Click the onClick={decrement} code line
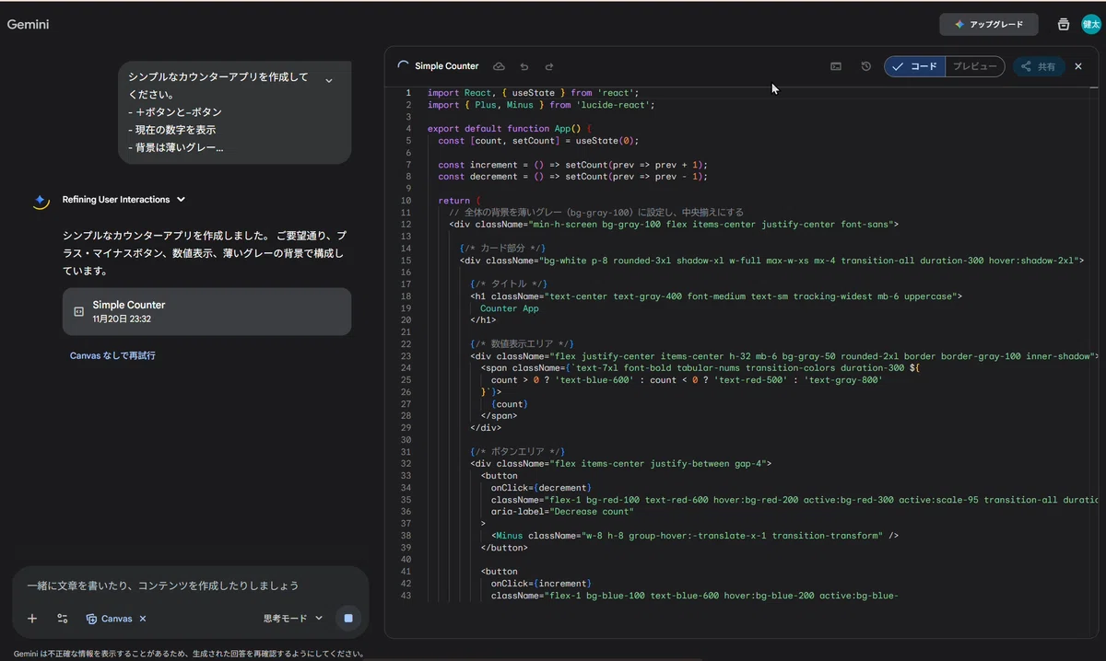The image size is (1106, 661). click(541, 487)
